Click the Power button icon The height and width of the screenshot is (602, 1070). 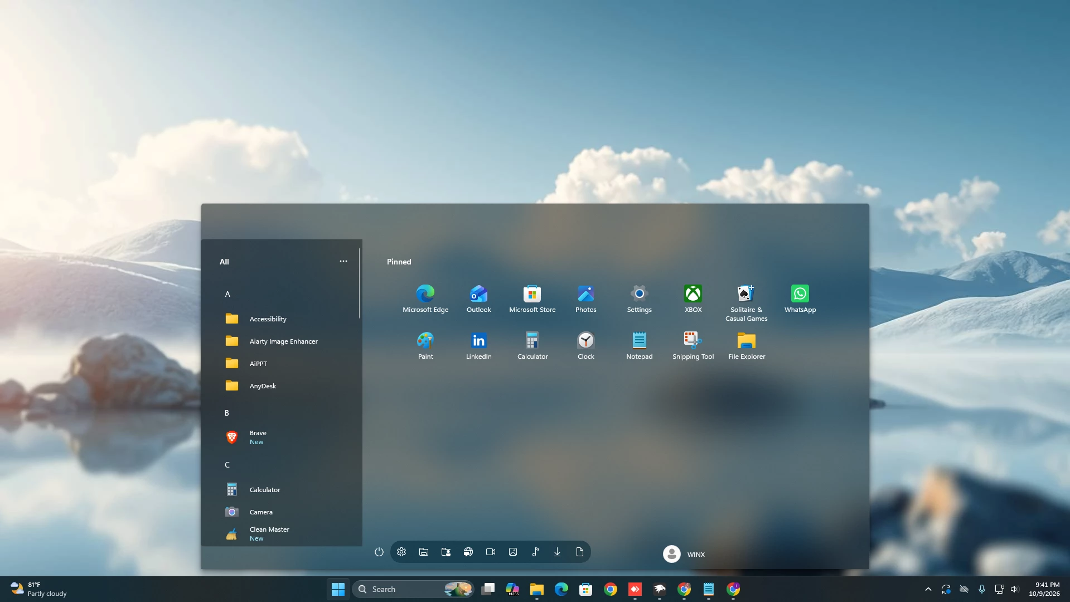379,552
